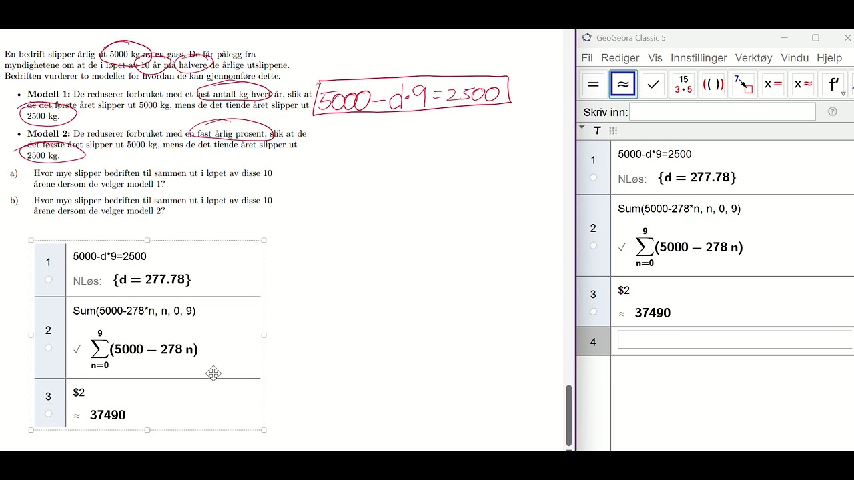The height and width of the screenshot is (480, 854).
Task: Click Sum(5000-278*n, n, 0, 9) in GeoGebra
Action: [x=679, y=209]
